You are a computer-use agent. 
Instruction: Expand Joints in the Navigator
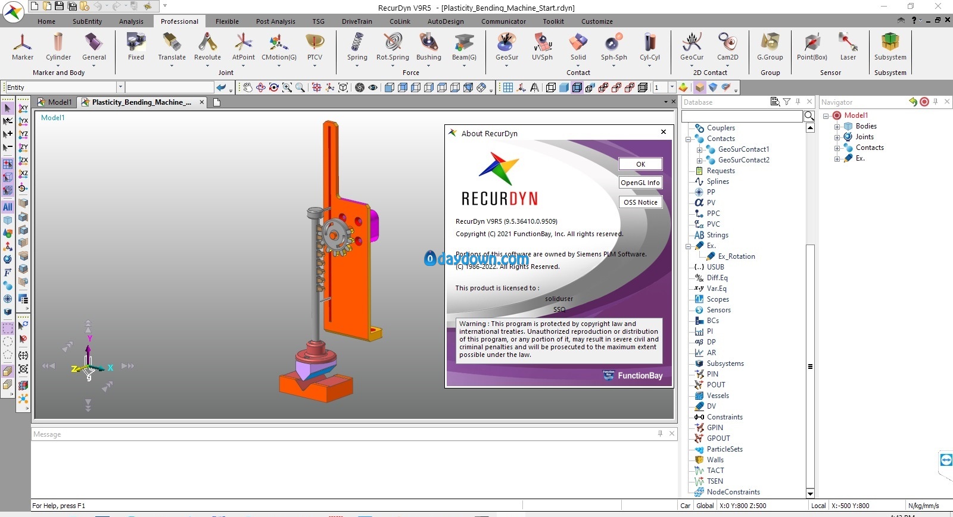click(837, 137)
